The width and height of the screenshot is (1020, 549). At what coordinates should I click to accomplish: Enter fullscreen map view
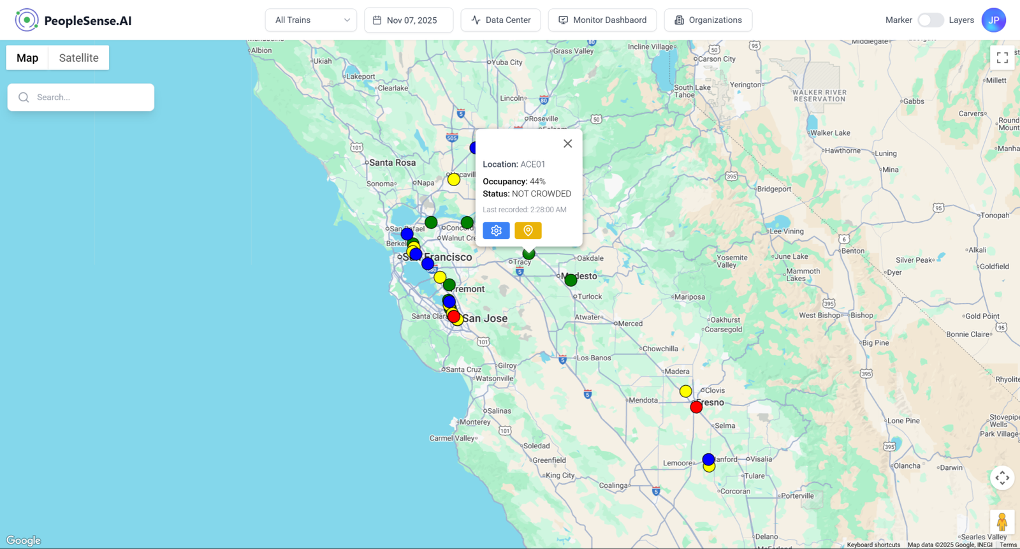tap(1002, 58)
